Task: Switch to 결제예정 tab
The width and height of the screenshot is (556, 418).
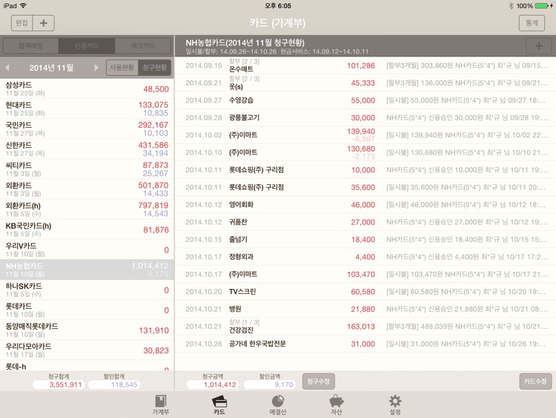Action: [30, 46]
